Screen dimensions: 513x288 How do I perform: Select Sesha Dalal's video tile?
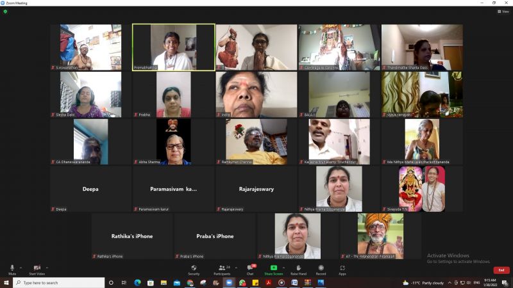pyautogui.click(x=90, y=95)
